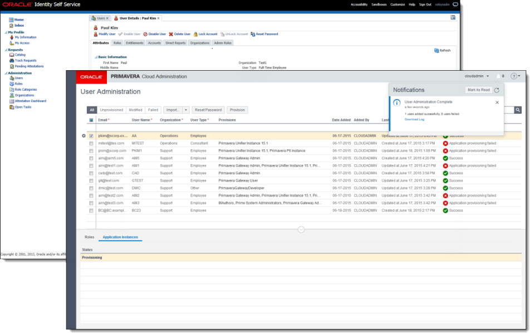Screen dimensions: 530x333
Task: Check the box for mitest@tes.com
Action: coord(91,143)
